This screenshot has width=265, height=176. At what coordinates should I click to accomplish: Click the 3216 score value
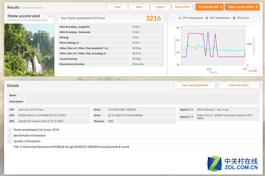pos(153,18)
